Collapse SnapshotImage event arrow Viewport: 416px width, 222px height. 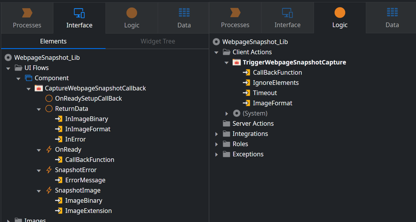(x=39, y=191)
